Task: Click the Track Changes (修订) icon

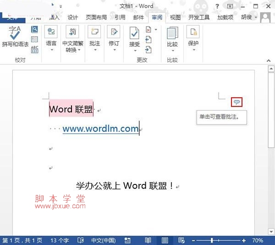Action: (x=114, y=32)
